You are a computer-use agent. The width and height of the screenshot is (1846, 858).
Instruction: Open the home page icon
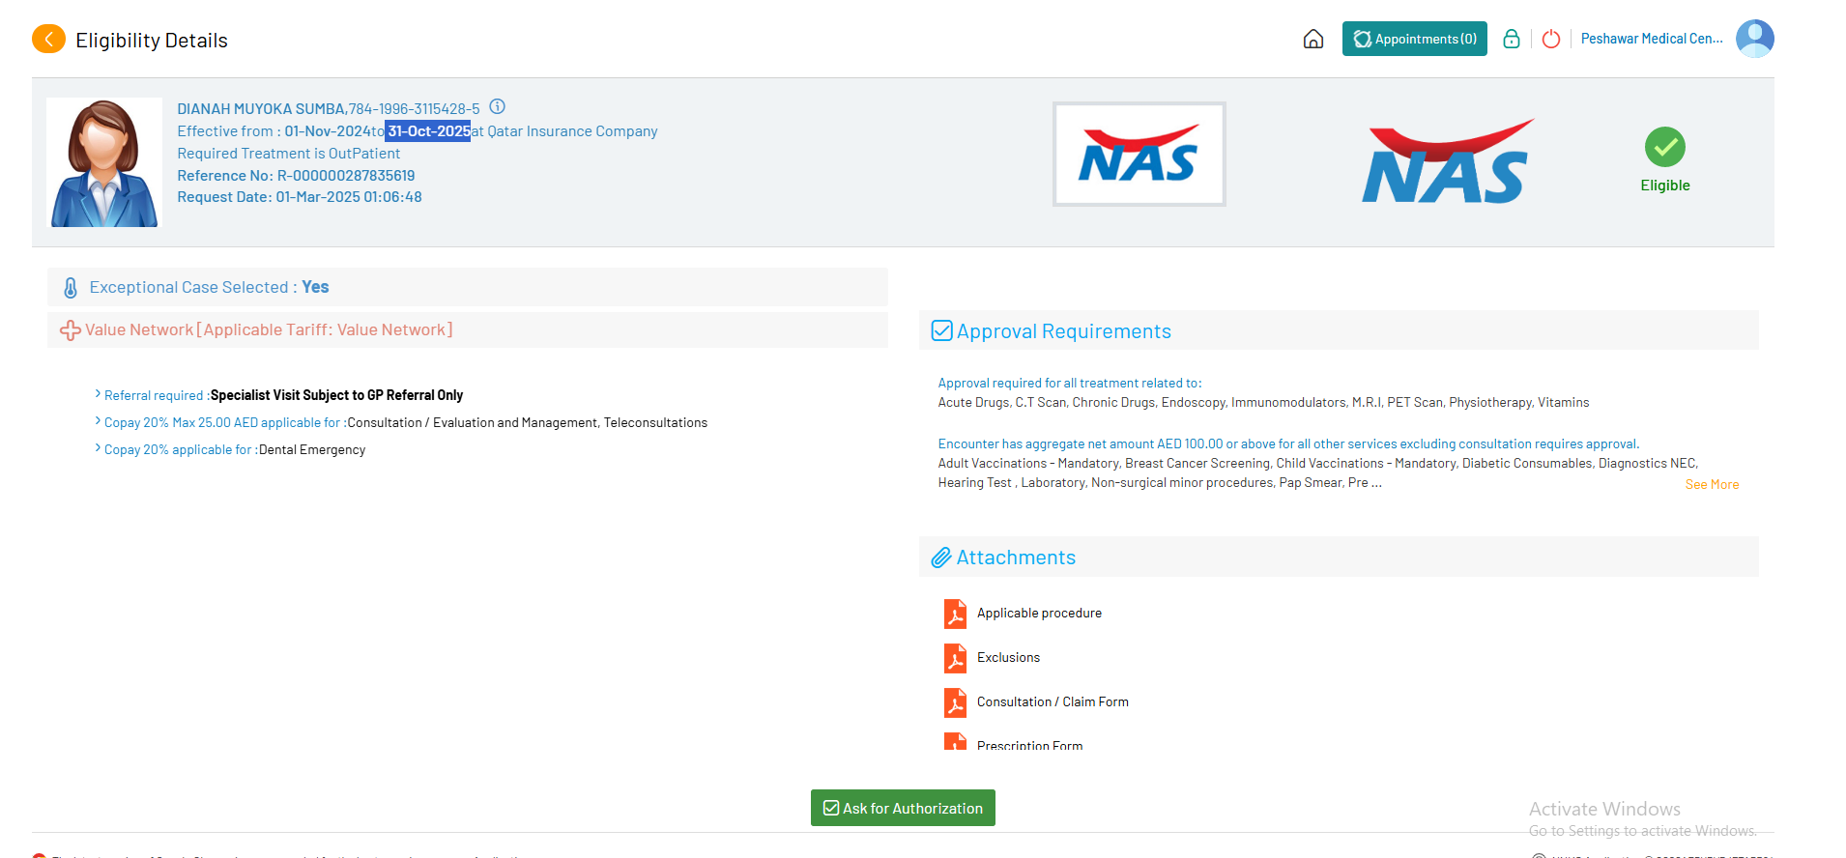[1313, 39]
